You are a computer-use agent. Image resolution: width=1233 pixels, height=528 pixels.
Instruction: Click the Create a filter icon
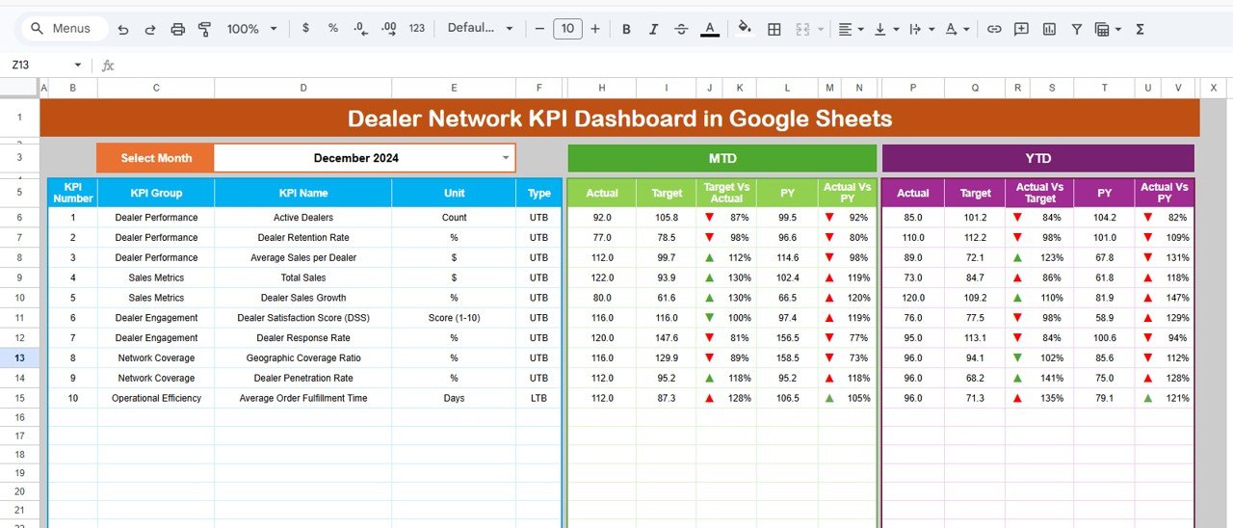1077,29
